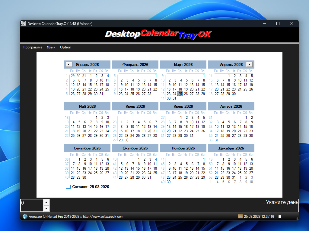Screen dimensions: 309x231
Task: Select day 4 in Июль 2026
Action: (198, 118)
